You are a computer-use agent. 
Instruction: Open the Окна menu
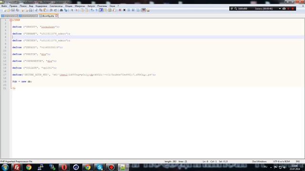(x=112, y=6)
